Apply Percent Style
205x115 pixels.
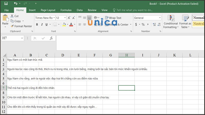143,25
